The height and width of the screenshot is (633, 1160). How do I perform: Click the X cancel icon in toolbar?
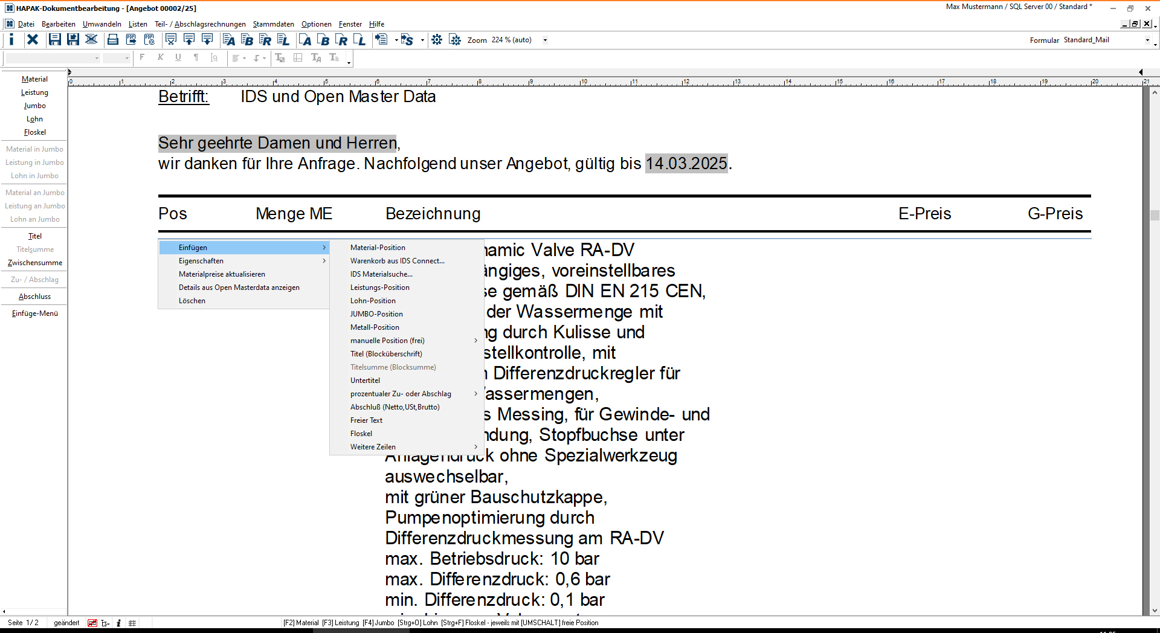(33, 40)
